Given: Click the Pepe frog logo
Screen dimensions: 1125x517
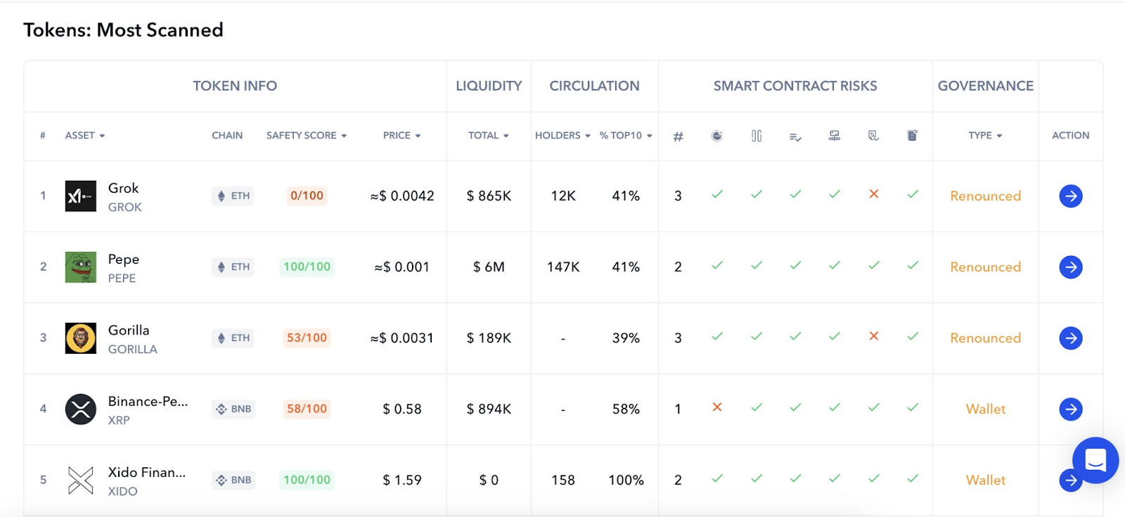Looking at the screenshot, I should (81, 267).
